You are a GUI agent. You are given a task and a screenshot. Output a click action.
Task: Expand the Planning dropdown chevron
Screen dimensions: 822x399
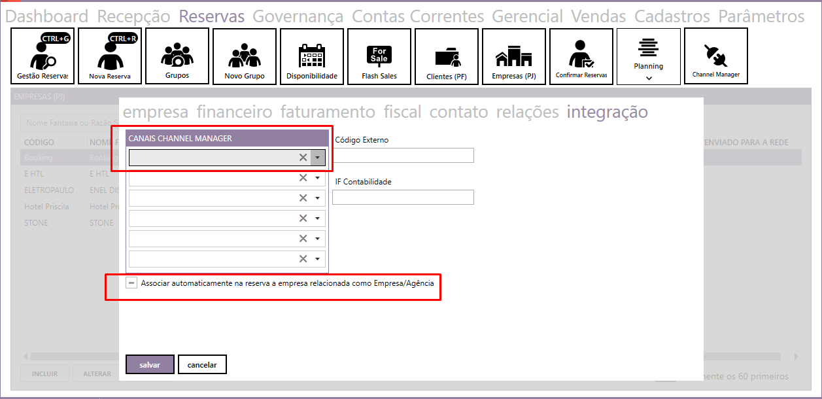tap(649, 78)
